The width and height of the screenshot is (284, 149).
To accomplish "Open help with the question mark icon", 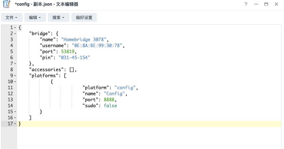I will pos(246,4).
